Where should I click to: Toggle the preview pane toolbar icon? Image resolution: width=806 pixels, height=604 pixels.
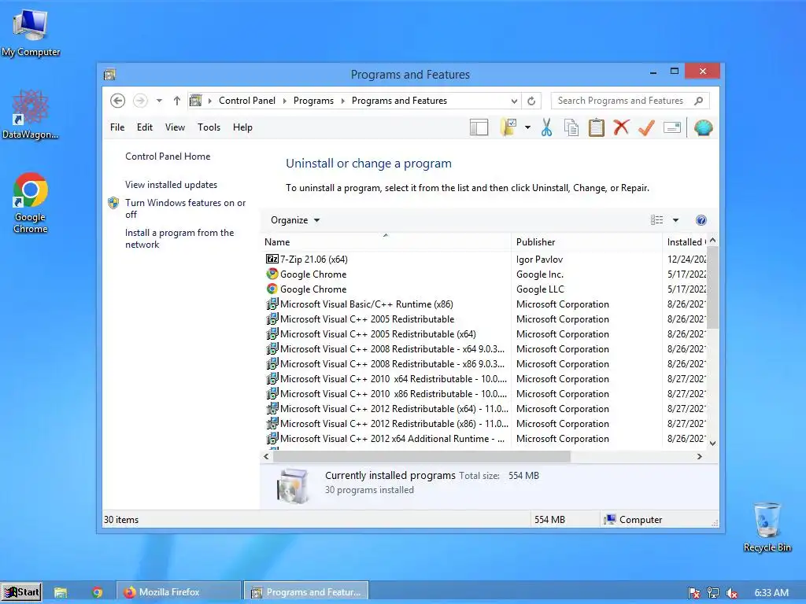click(x=479, y=127)
